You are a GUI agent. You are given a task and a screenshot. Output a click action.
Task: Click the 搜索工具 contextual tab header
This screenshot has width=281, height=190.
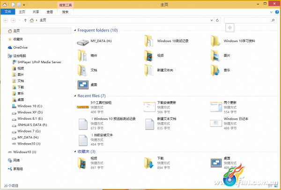[66, 5]
